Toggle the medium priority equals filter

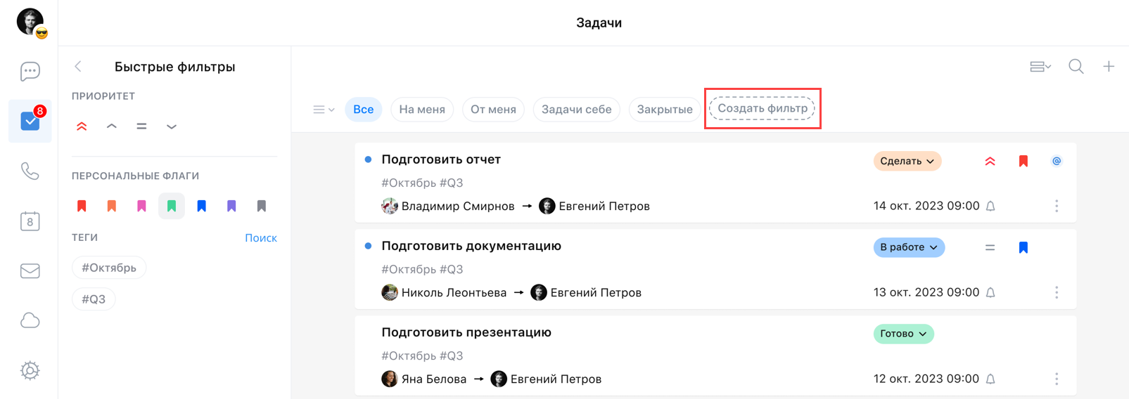click(x=141, y=126)
